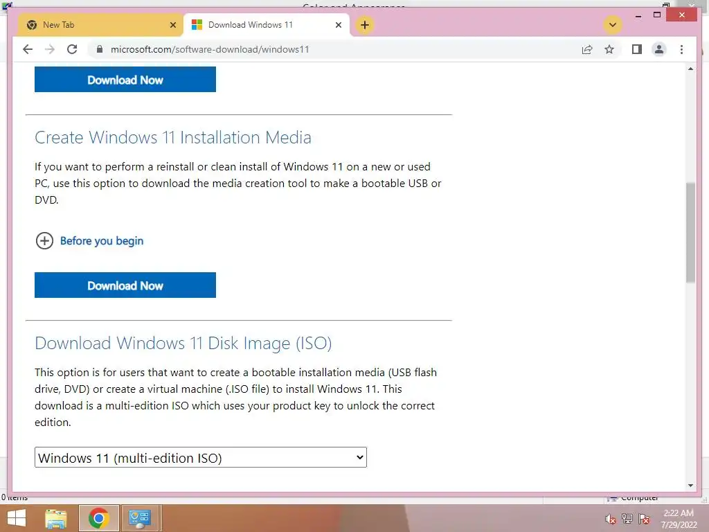Open the Windows 11 multi-edition ISO dropdown

[x=200, y=457]
